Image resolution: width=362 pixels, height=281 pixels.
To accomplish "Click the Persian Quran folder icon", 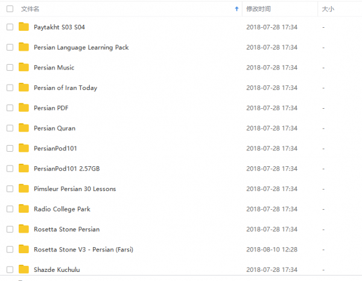I will 24,128.
